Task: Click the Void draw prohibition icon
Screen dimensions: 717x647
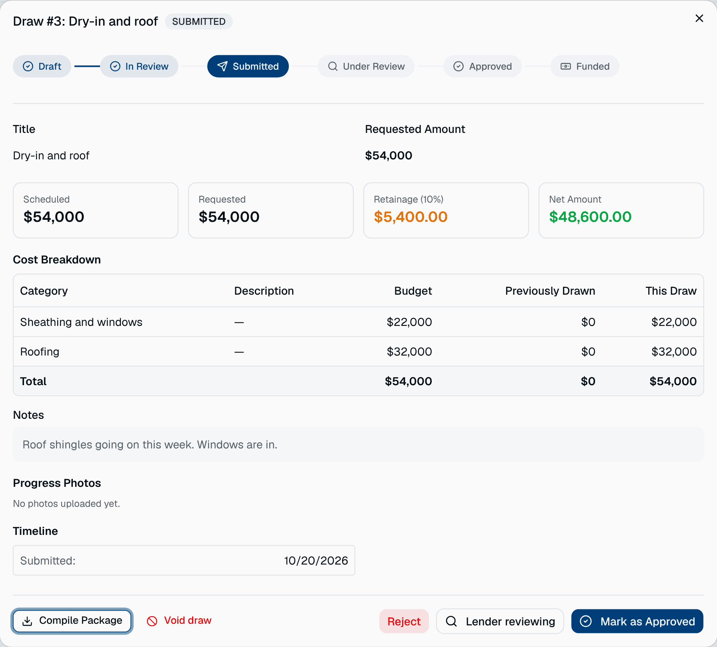Action: click(152, 621)
